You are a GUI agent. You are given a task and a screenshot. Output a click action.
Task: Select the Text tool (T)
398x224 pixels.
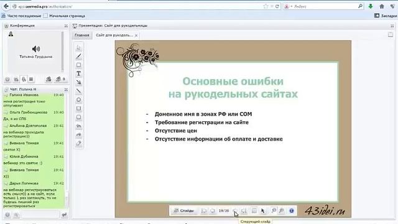(79, 73)
